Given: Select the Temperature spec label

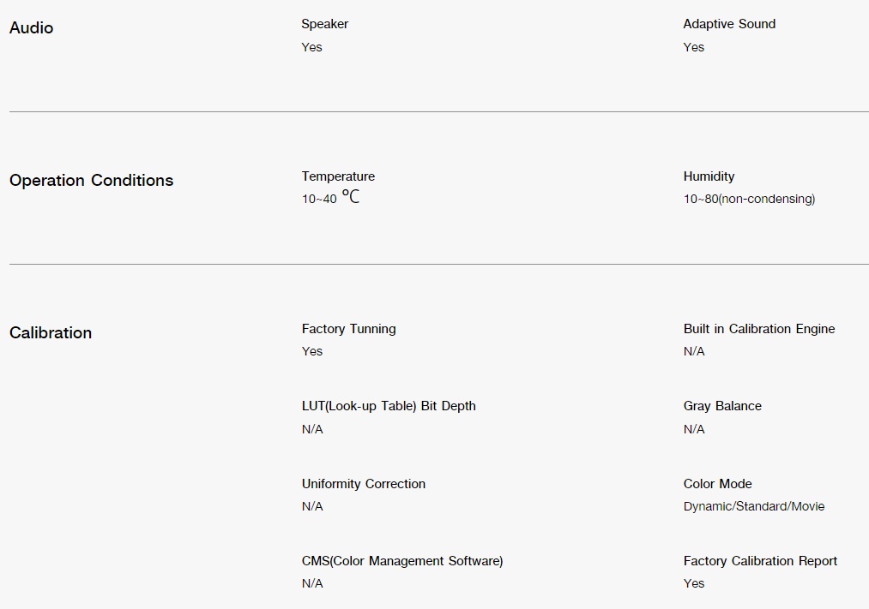Looking at the screenshot, I should pos(338,176).
